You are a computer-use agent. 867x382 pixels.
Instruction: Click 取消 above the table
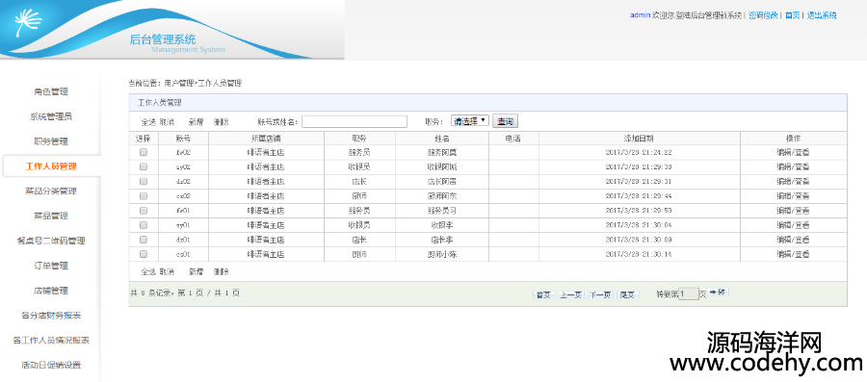tap(167, 122)
